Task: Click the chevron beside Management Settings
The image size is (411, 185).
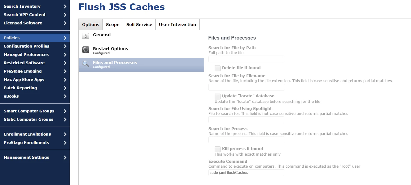Action: pyautogui.click(x=65, y=158)
